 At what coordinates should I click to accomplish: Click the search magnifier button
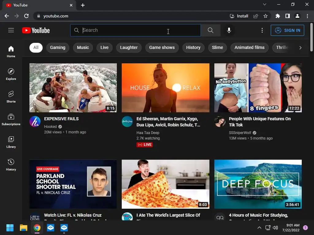tap(210, 30)
